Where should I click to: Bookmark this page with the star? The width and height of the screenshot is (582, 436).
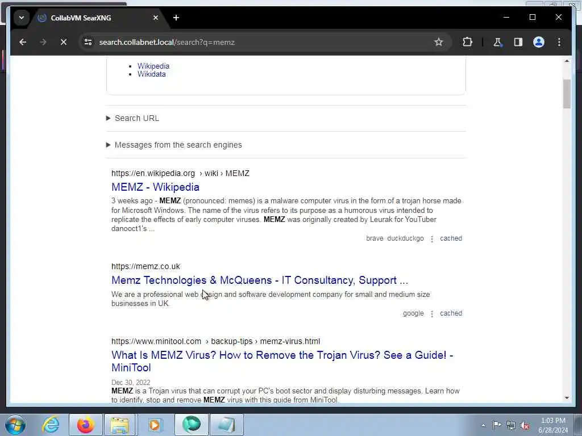click(x=438, y=42)
